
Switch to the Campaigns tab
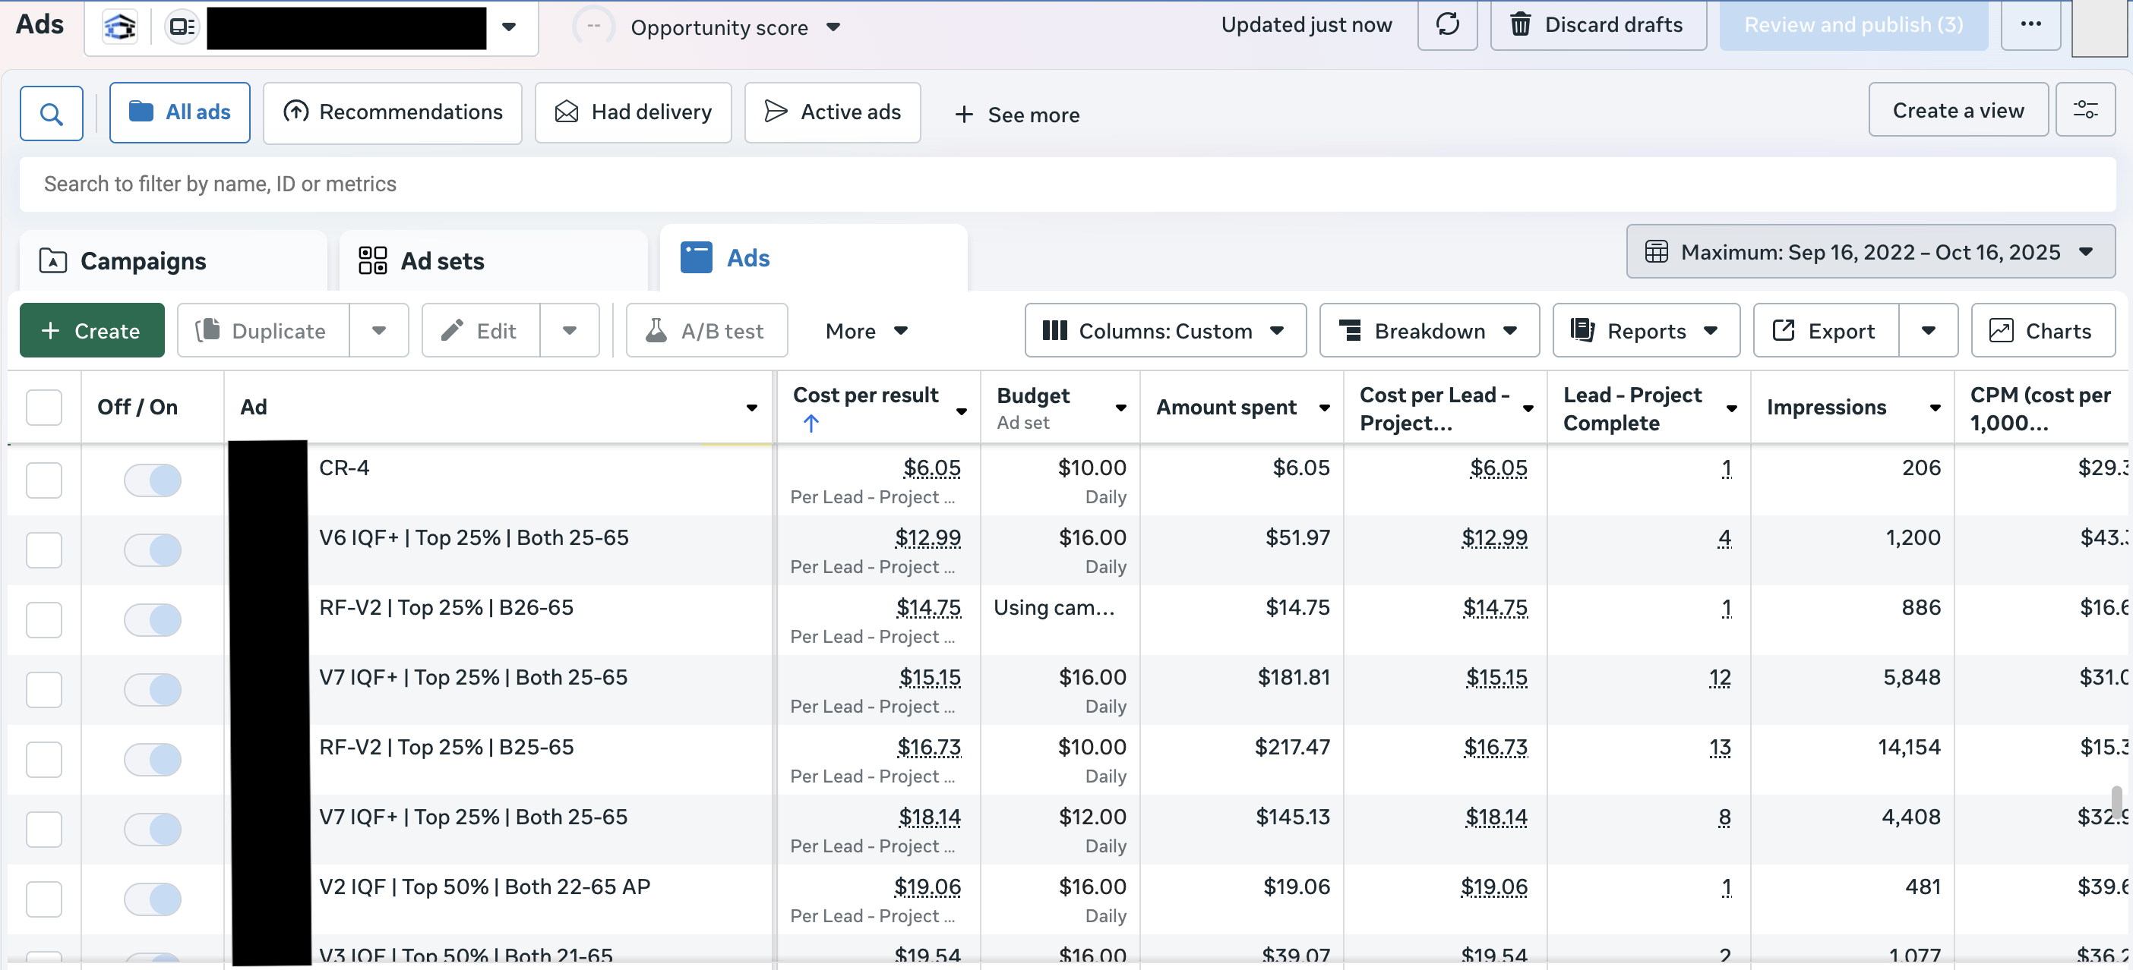coord(173,260)
